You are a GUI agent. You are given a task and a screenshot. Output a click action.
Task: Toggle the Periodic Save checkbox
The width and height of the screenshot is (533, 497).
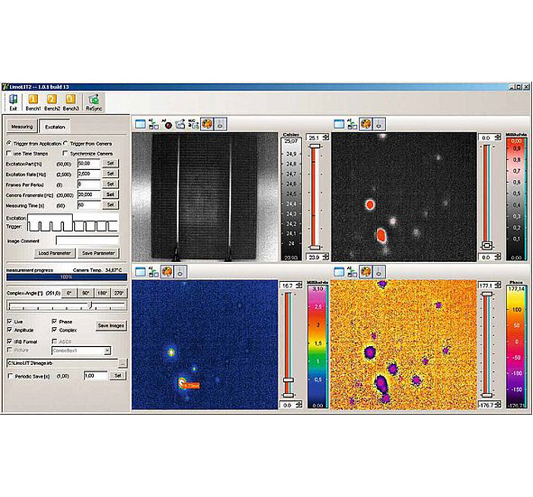click(x=9, y=375)
